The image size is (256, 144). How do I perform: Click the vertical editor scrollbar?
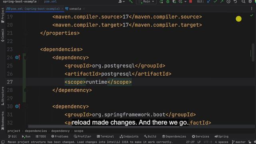tap(253, 52)
